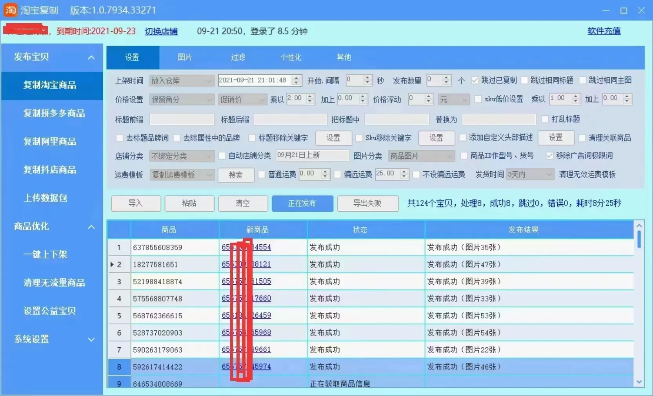Click the 导出失败 button
Image resolution: width=653 pixels, height=396 pixels.
367,203
